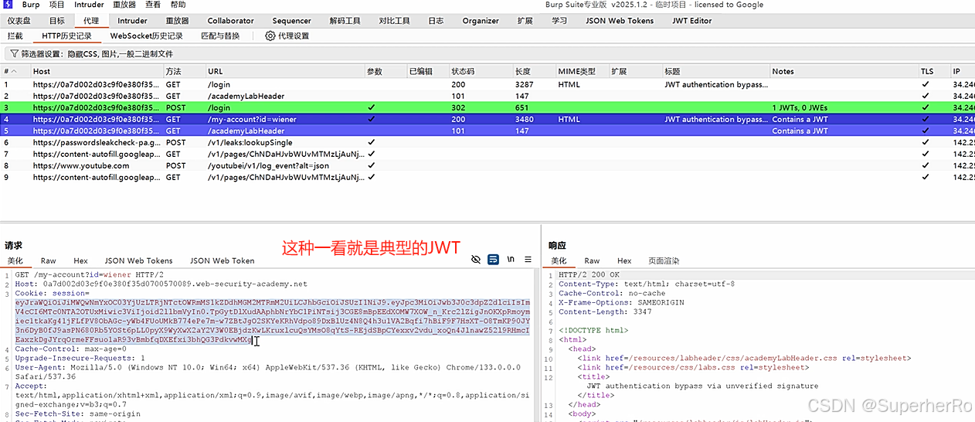Sort by the Notes column header
This screenshot has width=975, height=422.
[844, 71]
